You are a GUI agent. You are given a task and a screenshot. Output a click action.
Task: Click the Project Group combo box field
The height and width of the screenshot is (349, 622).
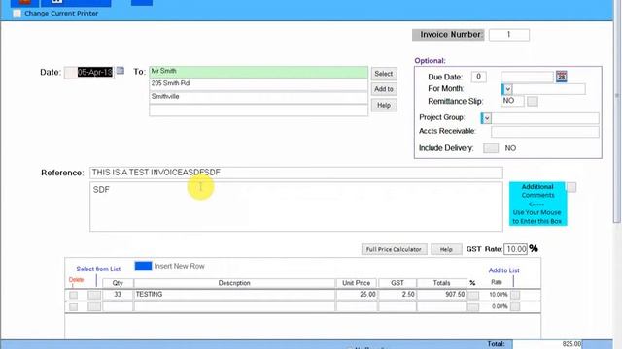[545, 118]
